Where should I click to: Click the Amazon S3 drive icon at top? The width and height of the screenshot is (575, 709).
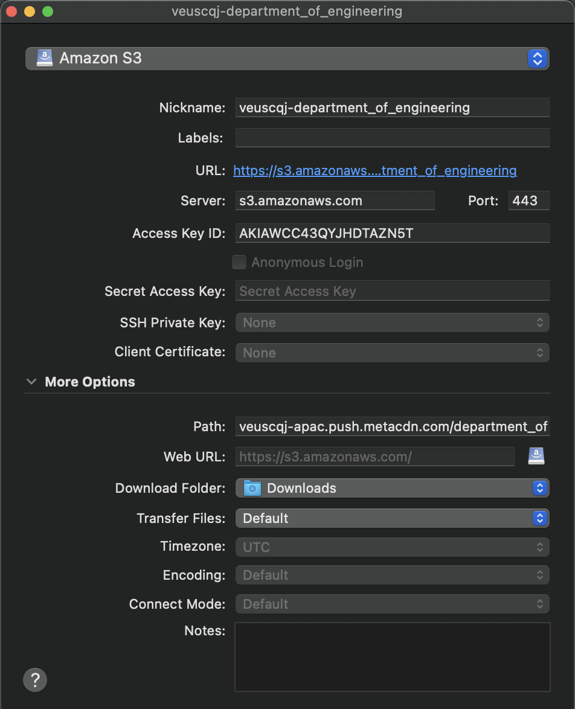click(x=44, y=59)
